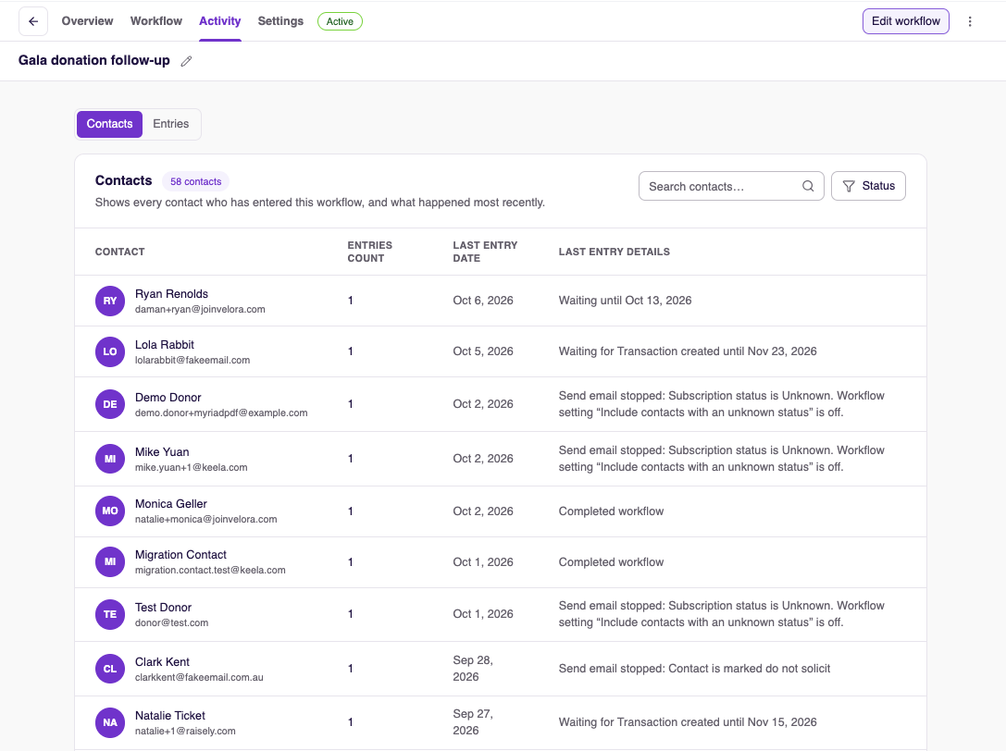
Task: Open contact Test Donor
Action: point(163,607)
